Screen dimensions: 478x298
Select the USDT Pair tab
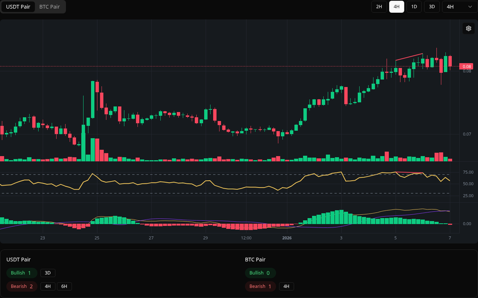click(18, 7)
